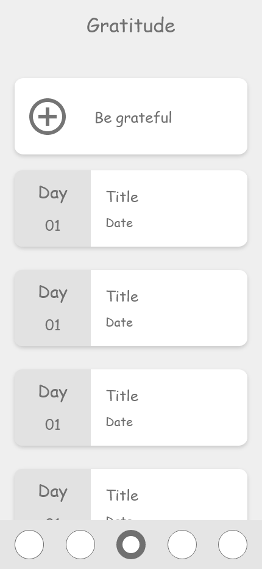Open the first Day 01 entry title

click(x=122, y=197)
